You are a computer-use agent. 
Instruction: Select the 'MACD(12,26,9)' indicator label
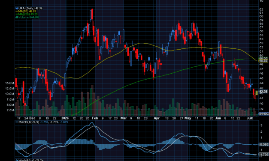[29, 122]
